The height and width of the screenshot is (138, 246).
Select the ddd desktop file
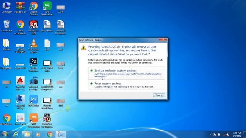click(x=61, y=102)
